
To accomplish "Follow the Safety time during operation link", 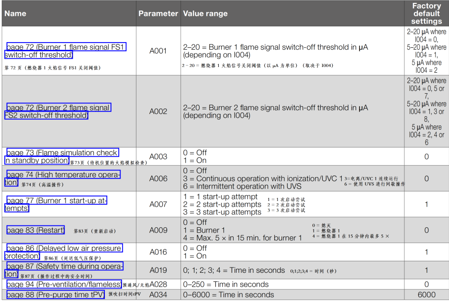I will 64,266.
